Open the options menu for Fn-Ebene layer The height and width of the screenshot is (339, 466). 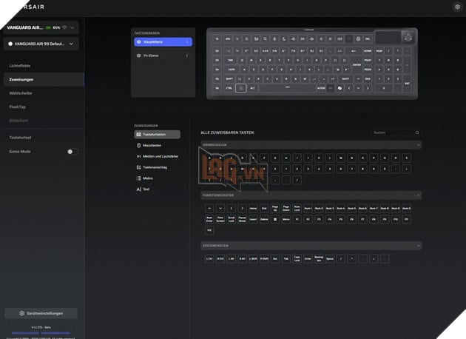(186, 56)
